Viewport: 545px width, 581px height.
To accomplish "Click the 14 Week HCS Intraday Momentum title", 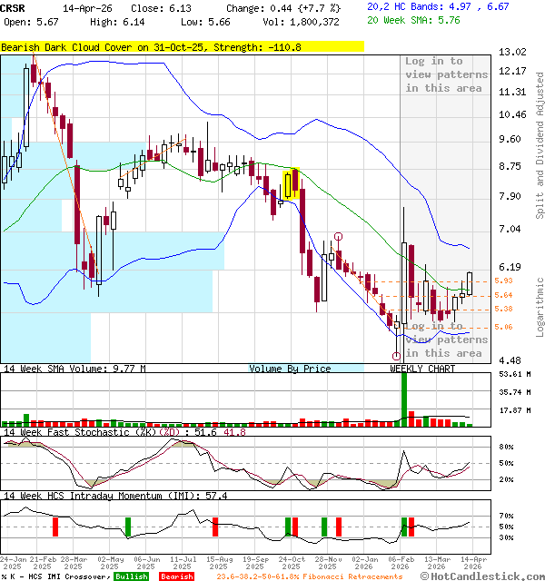I will point(114,496).
